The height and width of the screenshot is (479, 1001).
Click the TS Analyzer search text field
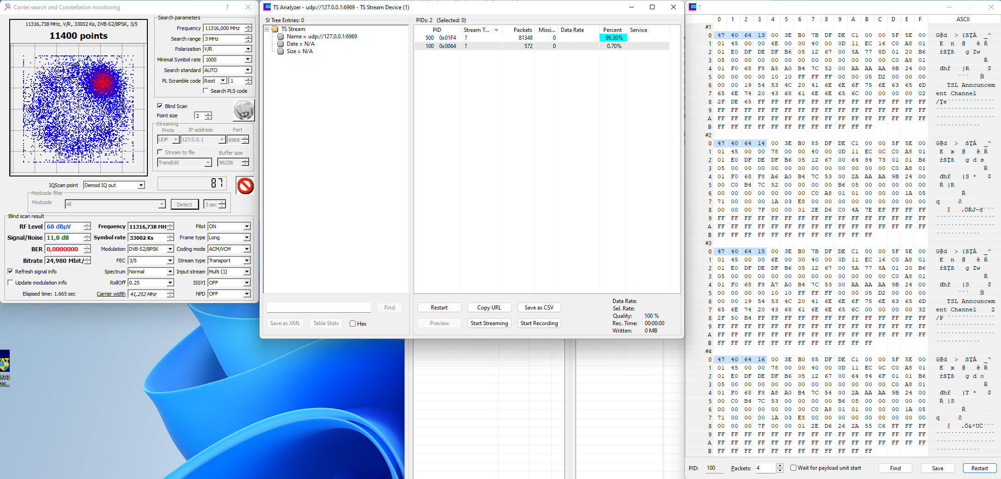point(319,308)
